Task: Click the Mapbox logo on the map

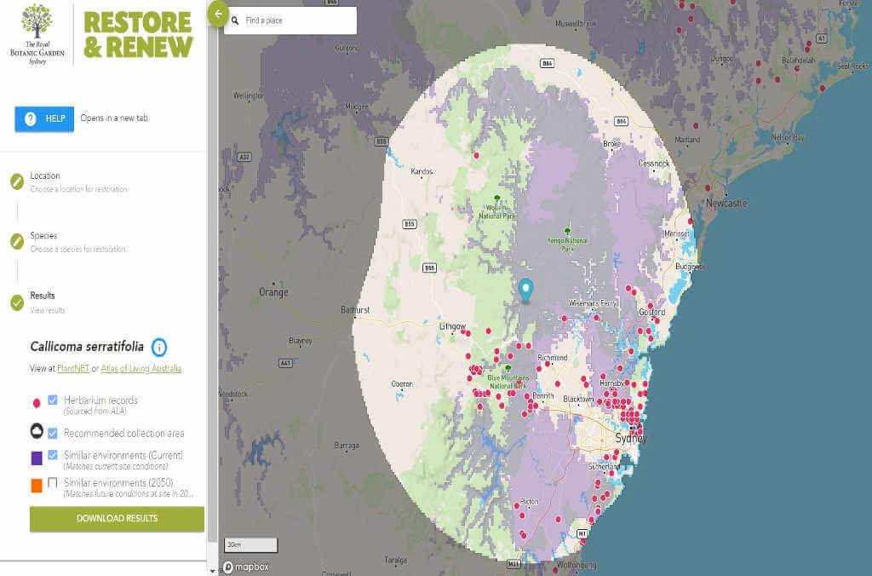Action: (x=246, y=567)
